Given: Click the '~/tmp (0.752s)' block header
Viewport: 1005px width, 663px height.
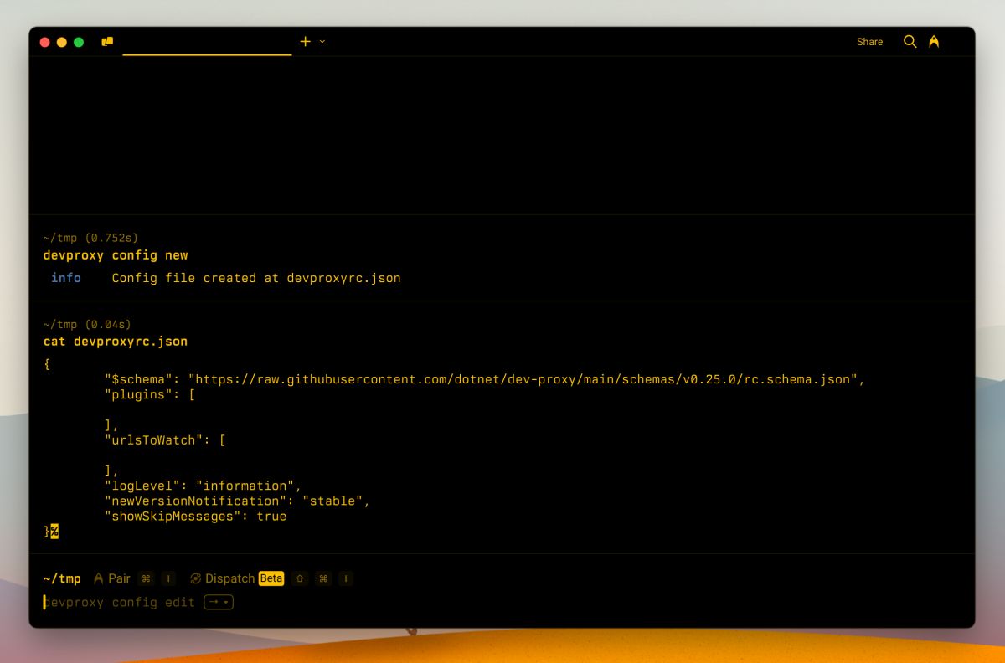Looking at the screenshot, I should pos(90,239).
